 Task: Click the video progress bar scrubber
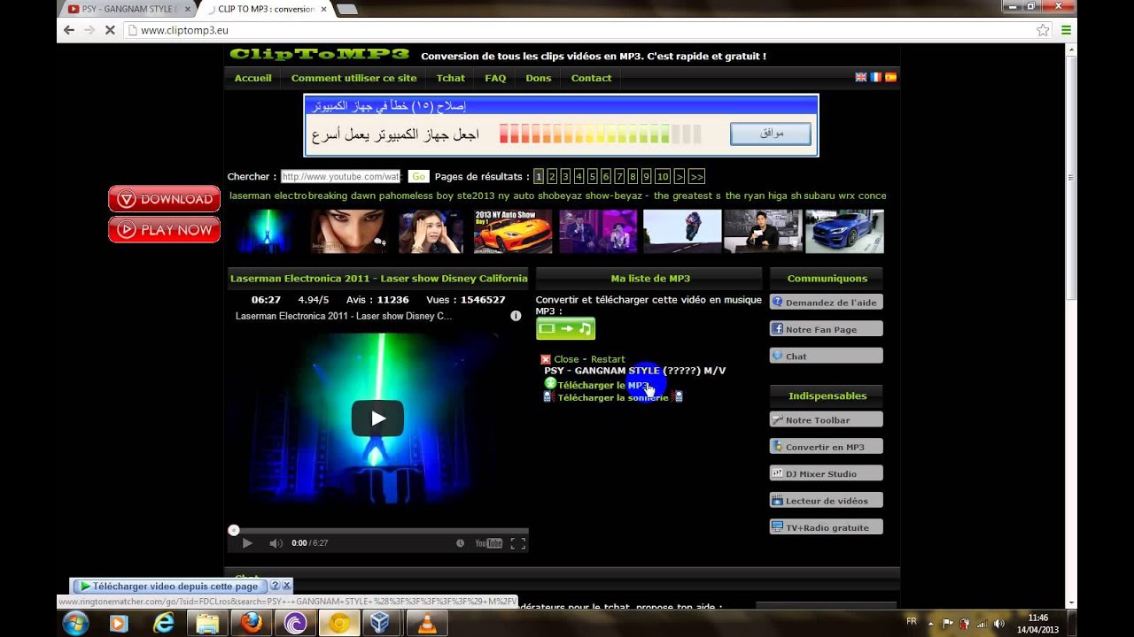point(234,530)
